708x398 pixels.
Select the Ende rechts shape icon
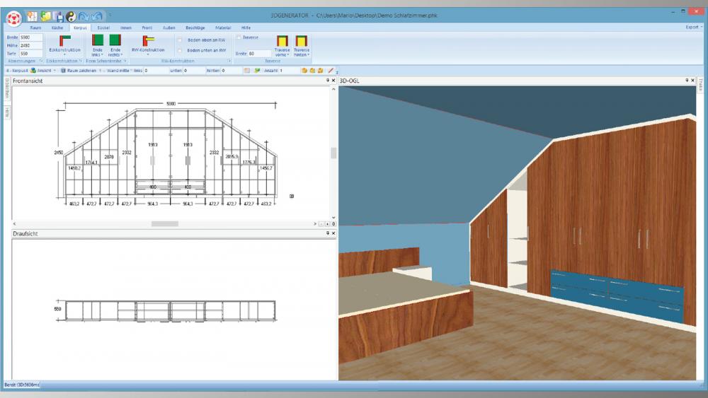pos(115,41)
